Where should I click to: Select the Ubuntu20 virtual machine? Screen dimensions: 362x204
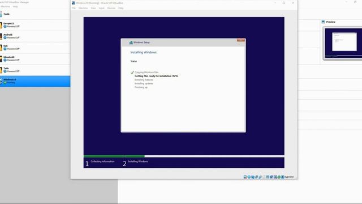coord(35,58)
